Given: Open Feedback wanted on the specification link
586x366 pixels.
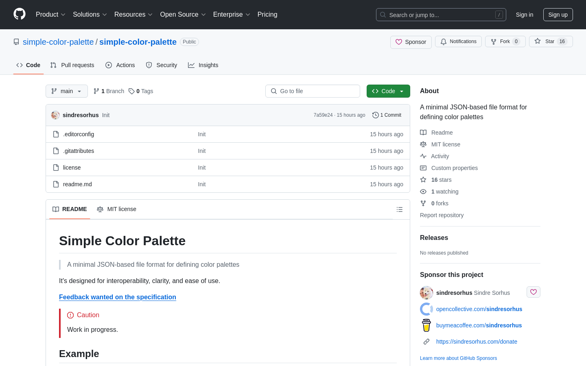Looking at the screenshot, I should (118, 297).
